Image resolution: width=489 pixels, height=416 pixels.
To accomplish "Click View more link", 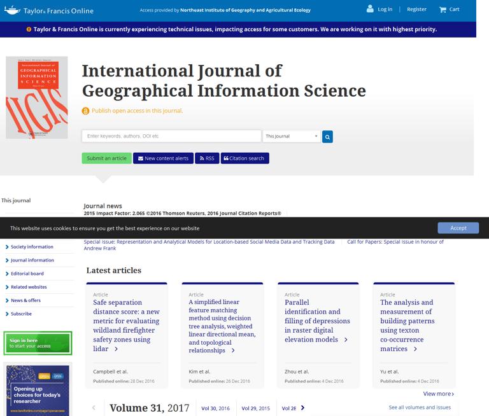I will pyautogui.click(x=438, y=394).
